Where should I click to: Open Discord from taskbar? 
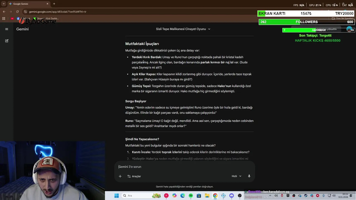click(x=231, y=196)
